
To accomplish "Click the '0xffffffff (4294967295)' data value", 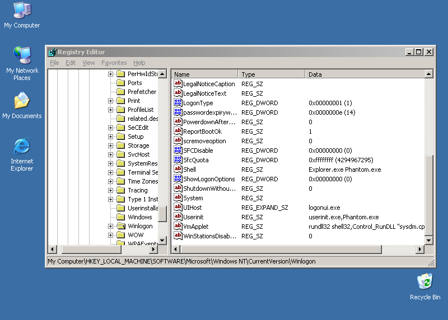I will tap(341, 160).
